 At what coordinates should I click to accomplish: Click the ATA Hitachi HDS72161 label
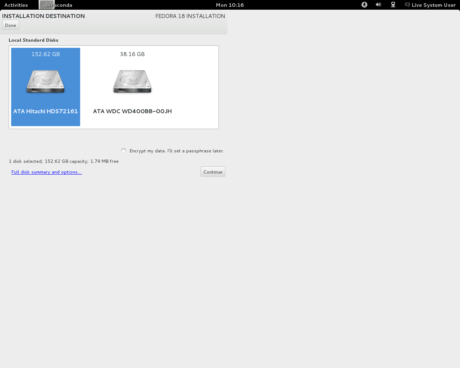pyautogui.click(x=46, y=111)
